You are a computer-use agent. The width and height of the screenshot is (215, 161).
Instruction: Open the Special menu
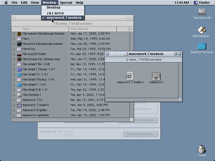click(x=66, y=2)
